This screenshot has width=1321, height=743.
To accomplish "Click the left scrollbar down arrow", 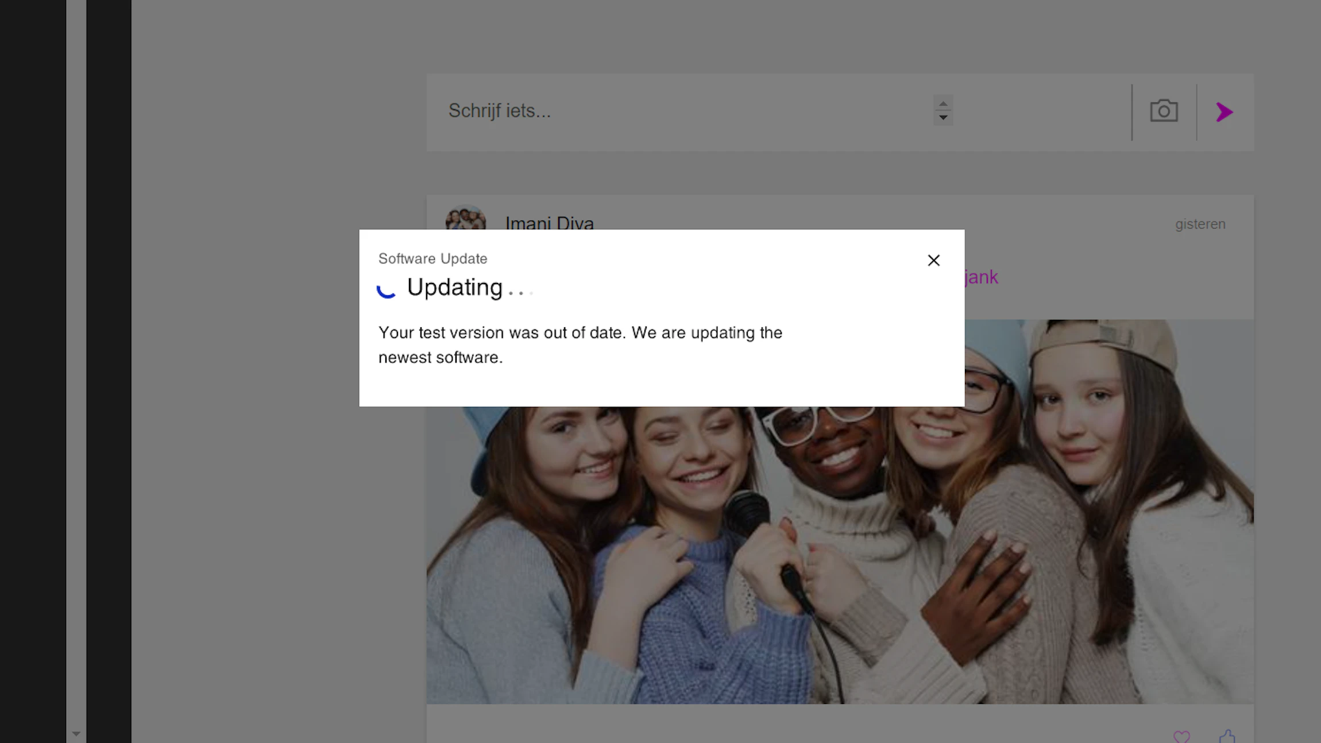I will [76, 733].
